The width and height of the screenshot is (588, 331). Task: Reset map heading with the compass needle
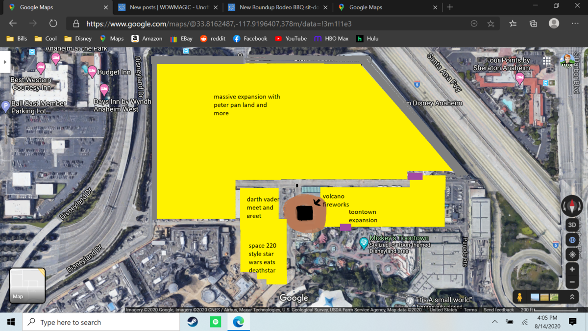pos(572,205)
